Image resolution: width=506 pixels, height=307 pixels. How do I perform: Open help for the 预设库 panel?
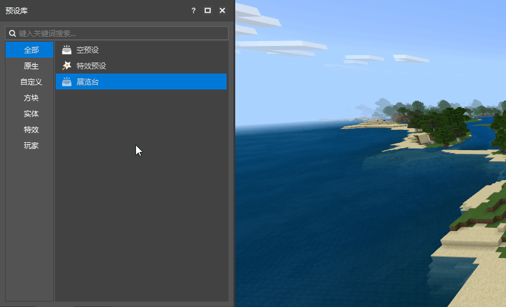click(194, 10)
